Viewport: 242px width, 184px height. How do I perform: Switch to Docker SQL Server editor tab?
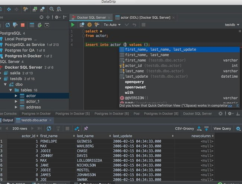pos(91,18)
